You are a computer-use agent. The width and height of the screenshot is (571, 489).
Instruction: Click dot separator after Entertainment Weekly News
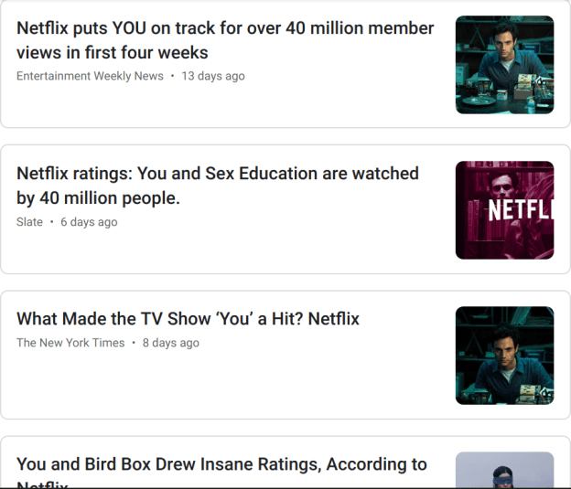point(172,76)
